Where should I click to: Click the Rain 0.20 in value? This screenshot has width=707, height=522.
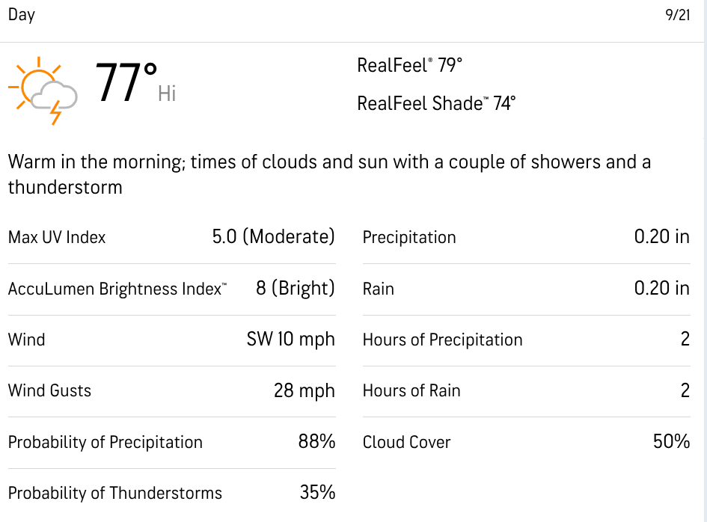click(662, 289)
